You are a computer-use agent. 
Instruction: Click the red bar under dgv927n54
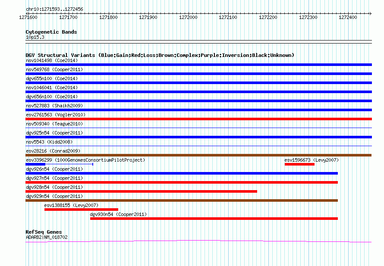click(182, 182)
